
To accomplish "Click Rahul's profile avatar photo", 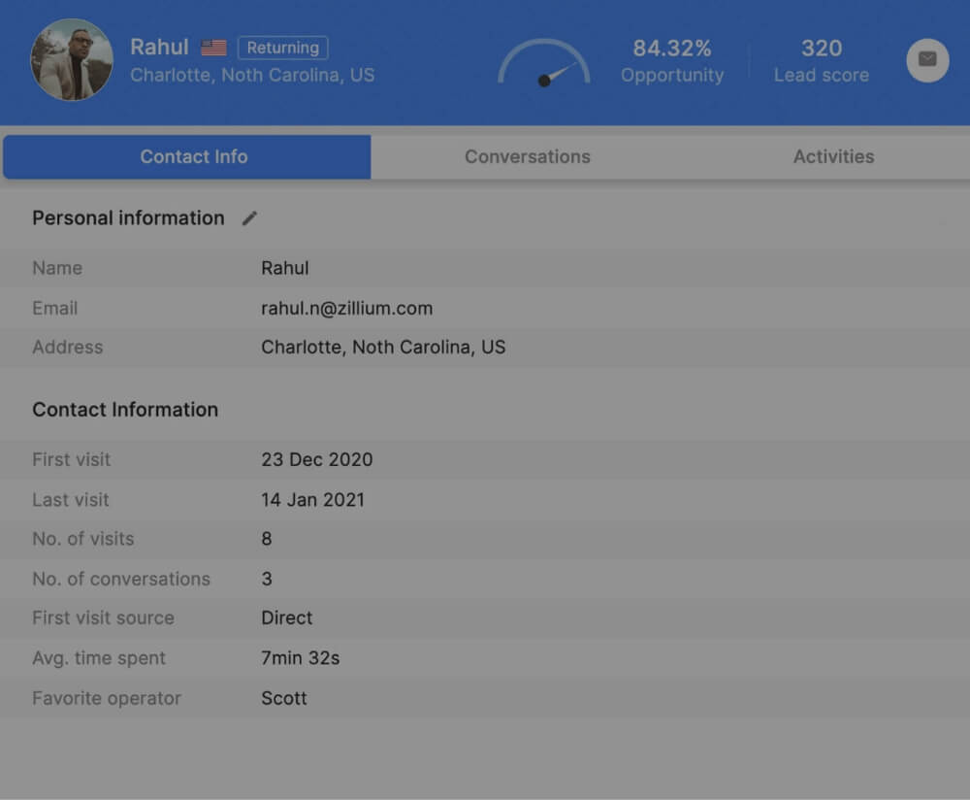I will pyautogui.click(x=72, y=60).
